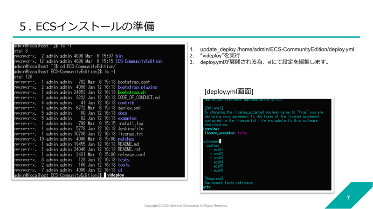Click the typed "videploy" command at prompt

coord(116,175)
